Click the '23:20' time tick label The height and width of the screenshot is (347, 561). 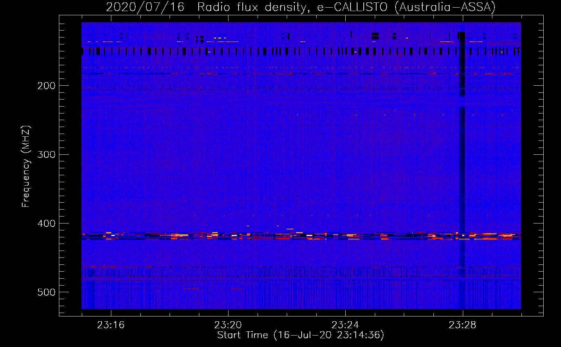[x=228, y=325]
